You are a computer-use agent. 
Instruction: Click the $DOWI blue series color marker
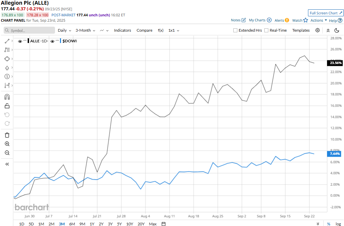[x=61, y=41]
